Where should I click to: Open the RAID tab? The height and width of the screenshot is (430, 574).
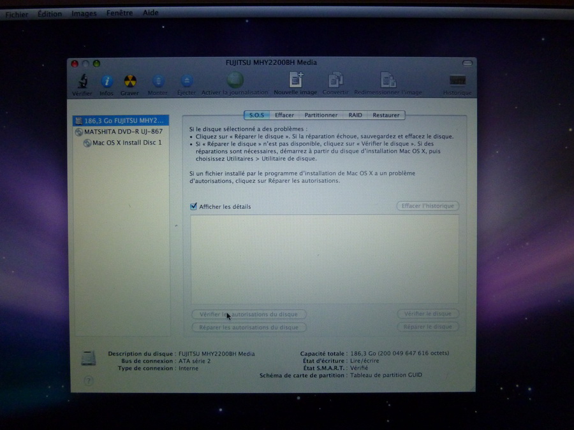click(355, 115)
